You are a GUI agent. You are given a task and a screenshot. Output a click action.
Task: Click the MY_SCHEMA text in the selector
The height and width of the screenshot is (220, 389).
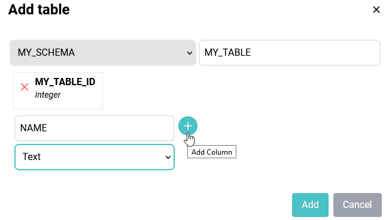tap(46, 53)
